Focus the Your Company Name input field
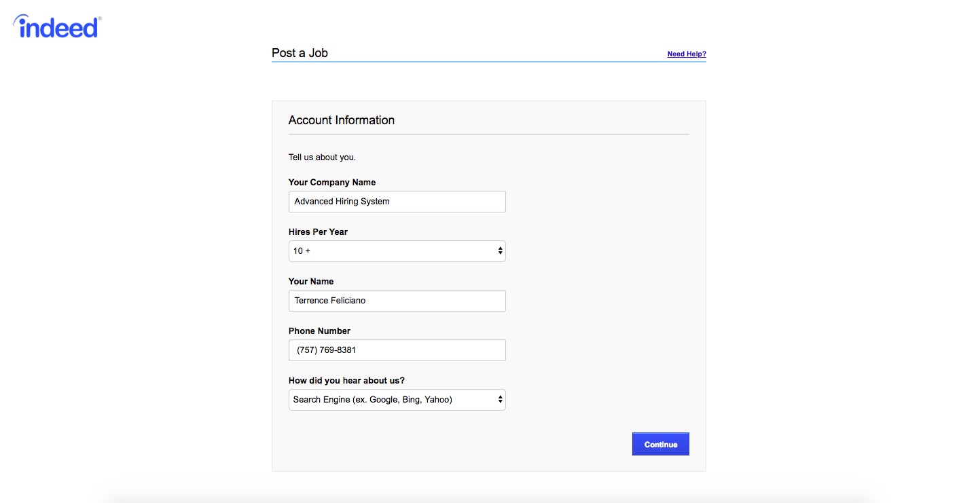The width and height of the screenshot is (978, 503). [x=397, y=202]
